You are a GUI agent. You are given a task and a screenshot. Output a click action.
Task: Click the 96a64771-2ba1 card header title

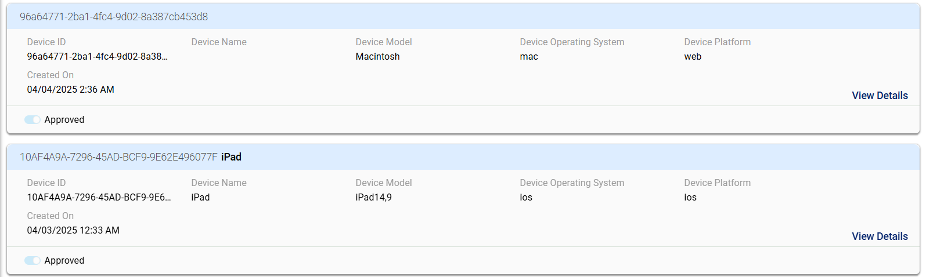pyautogui.click(x=114, y=17)
